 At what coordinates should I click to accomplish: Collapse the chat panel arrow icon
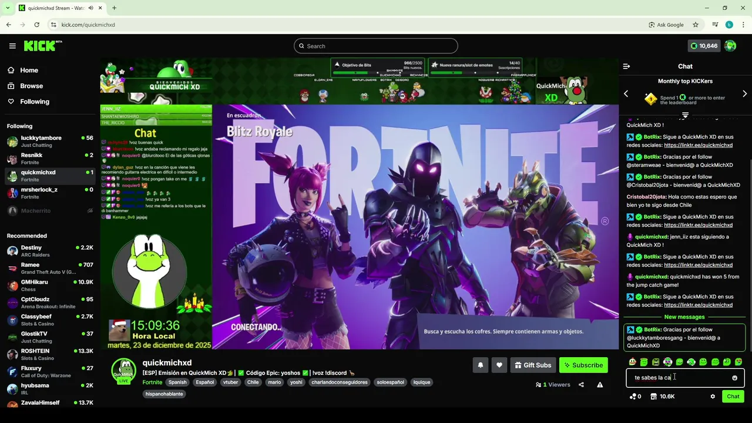click(x=626, y=66)
